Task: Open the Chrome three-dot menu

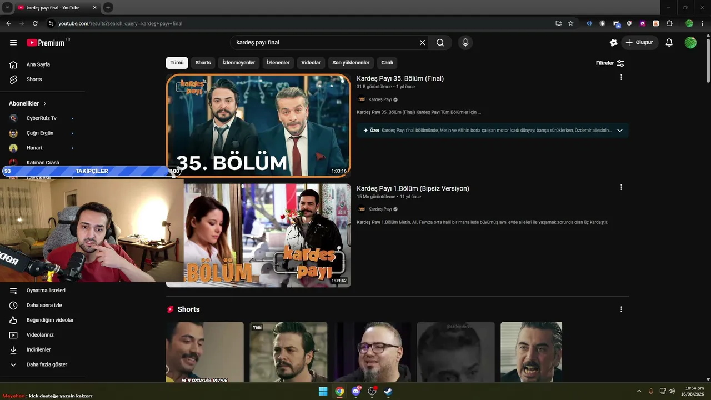Action: (703, 23)
